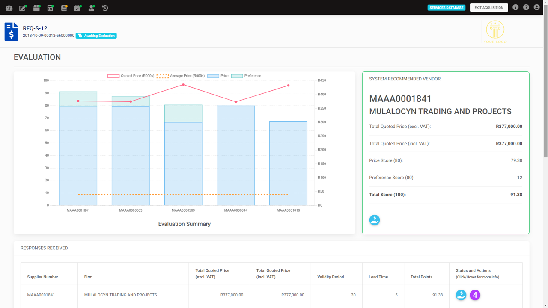Open the help question mark icon
This screenshot has height=308, width=548.
point(526,7)
